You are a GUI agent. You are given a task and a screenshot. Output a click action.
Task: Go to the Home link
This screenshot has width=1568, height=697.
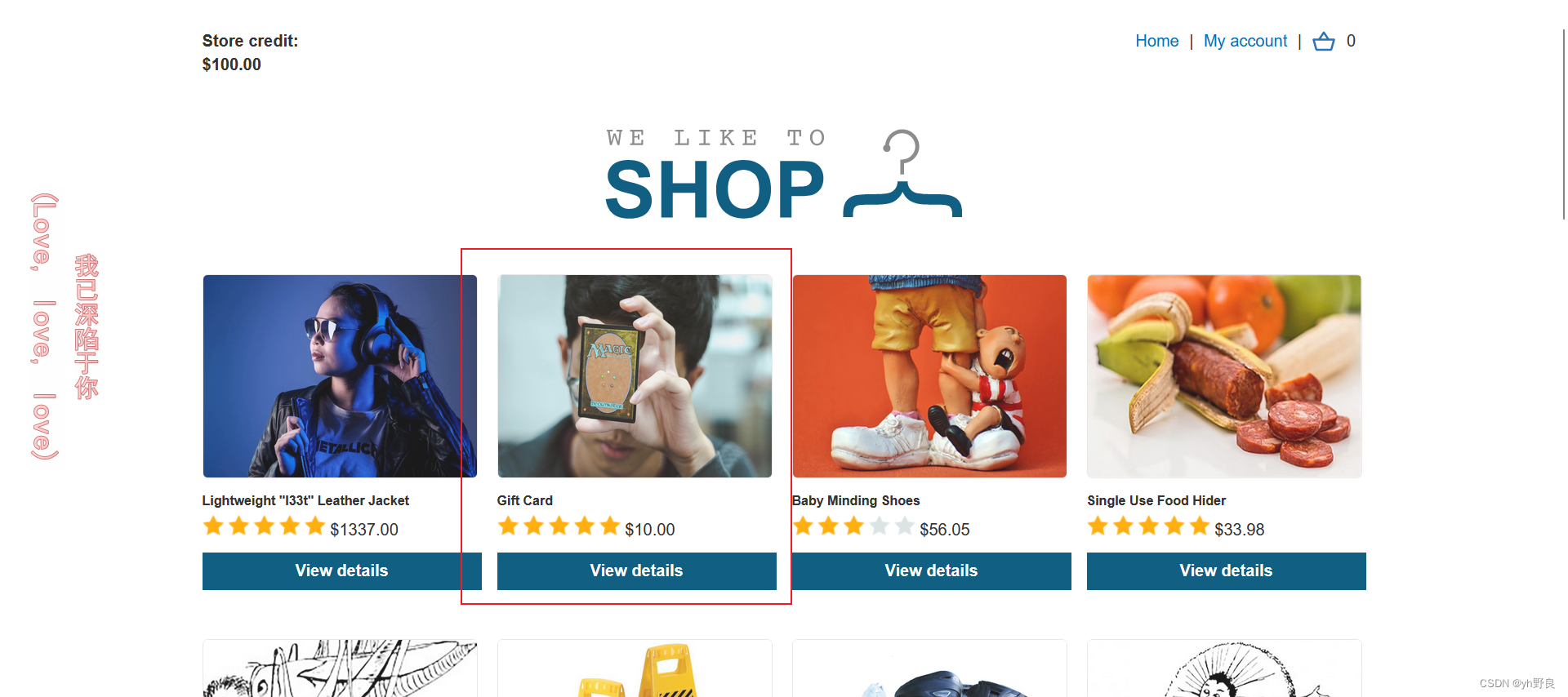click(x=1156, y=41)
